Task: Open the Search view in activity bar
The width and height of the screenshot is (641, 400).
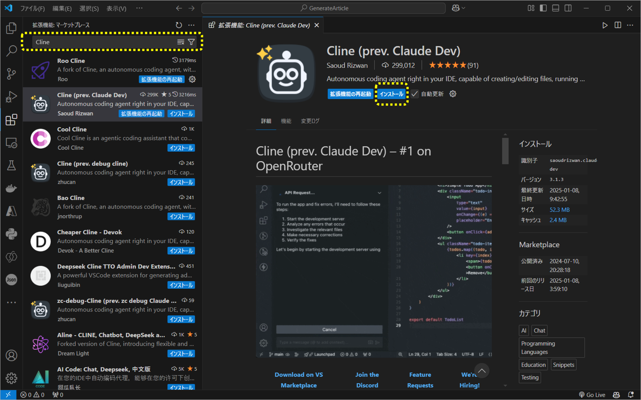Action: coord(11,51)
